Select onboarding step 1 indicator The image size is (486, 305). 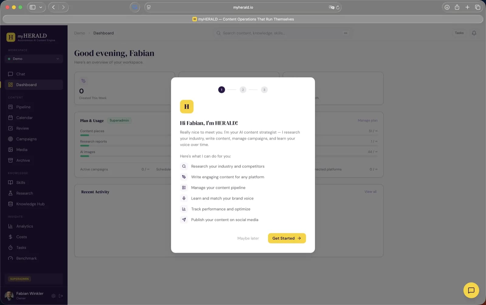click(x=221, y=90)
